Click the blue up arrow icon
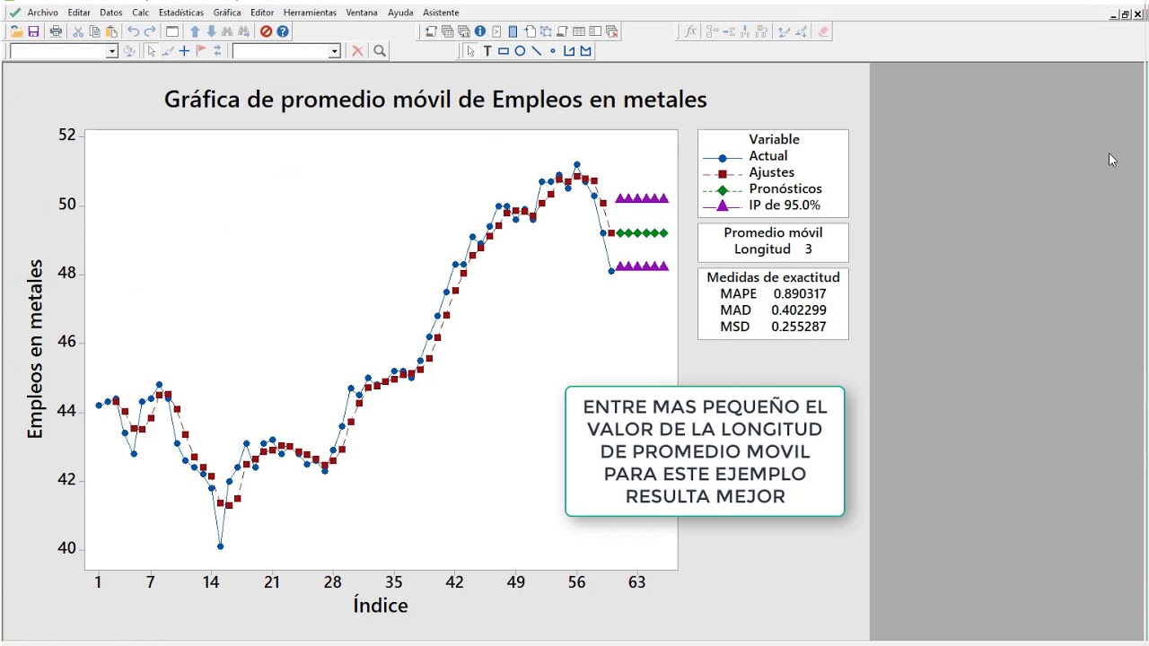The width and height of the screenshot is (1149, 646). click(x=195, y=31)
